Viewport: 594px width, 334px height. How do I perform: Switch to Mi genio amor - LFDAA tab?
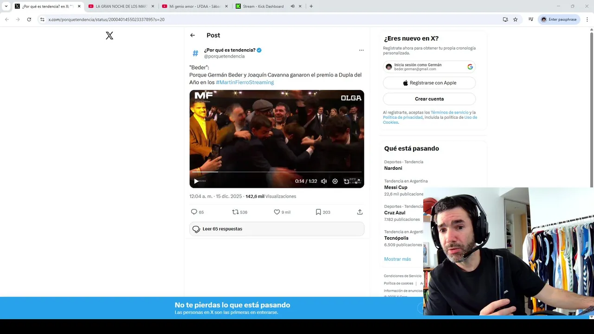coord(194,6)
